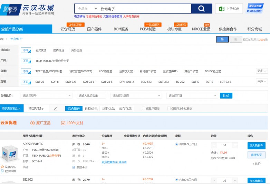Switch to the 新 version toggle
Image resolution: width=270 pixels, height=184 pixels.
coord(222,39)
